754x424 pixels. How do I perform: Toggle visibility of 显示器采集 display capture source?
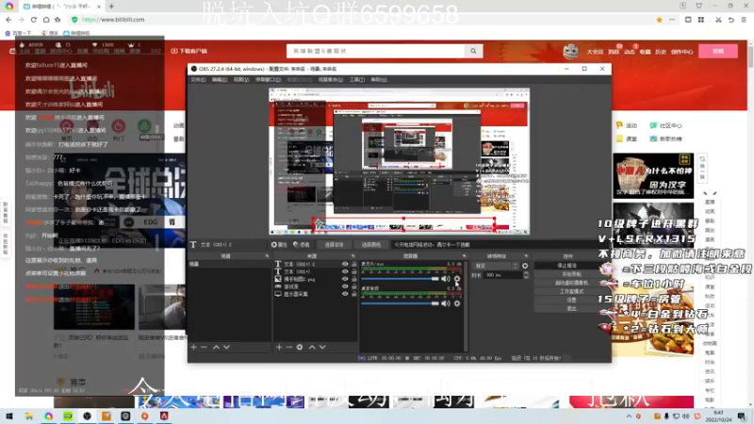[x=345, y=294]
